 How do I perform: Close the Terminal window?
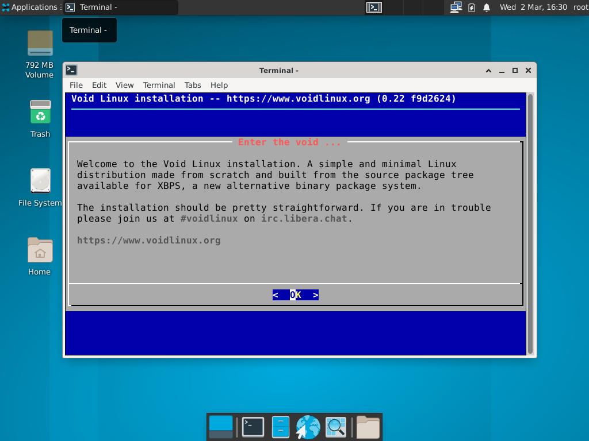(528, 71)
